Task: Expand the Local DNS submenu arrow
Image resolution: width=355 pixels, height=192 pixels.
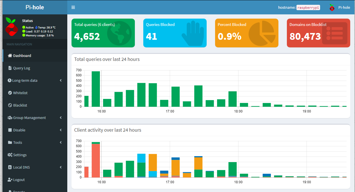Action: click(x=61, y=167)
